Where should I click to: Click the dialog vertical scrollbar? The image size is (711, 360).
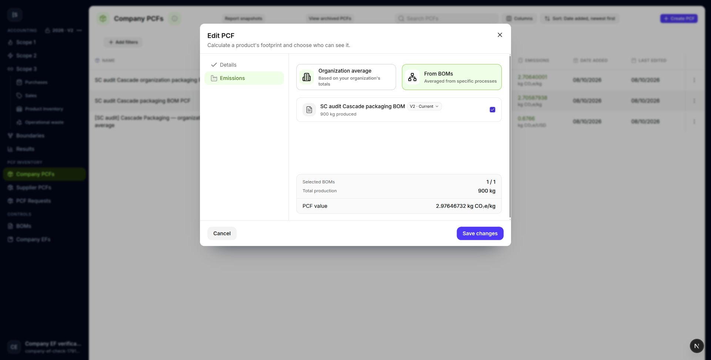[510, 137]
